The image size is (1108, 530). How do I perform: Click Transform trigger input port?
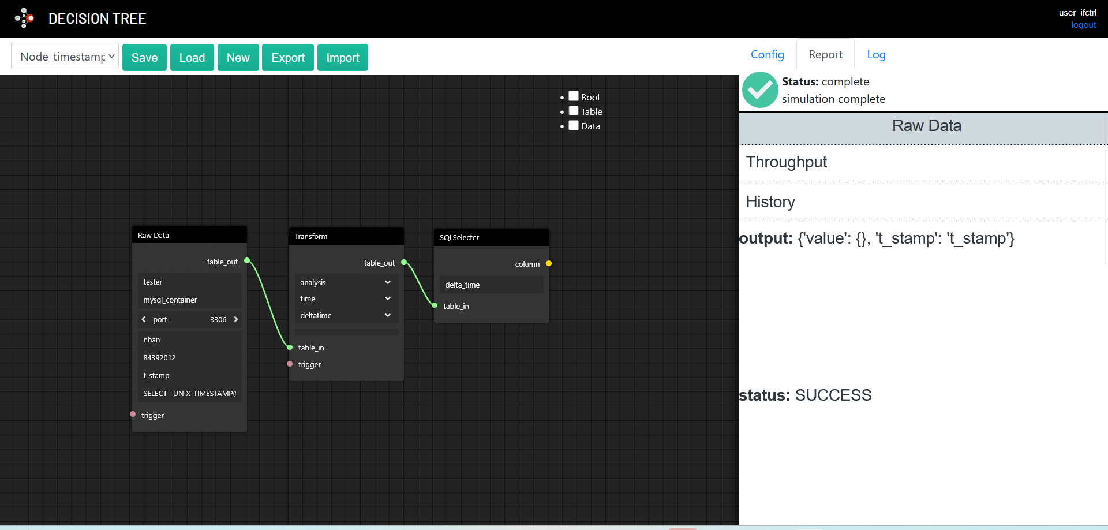(290, 364)
